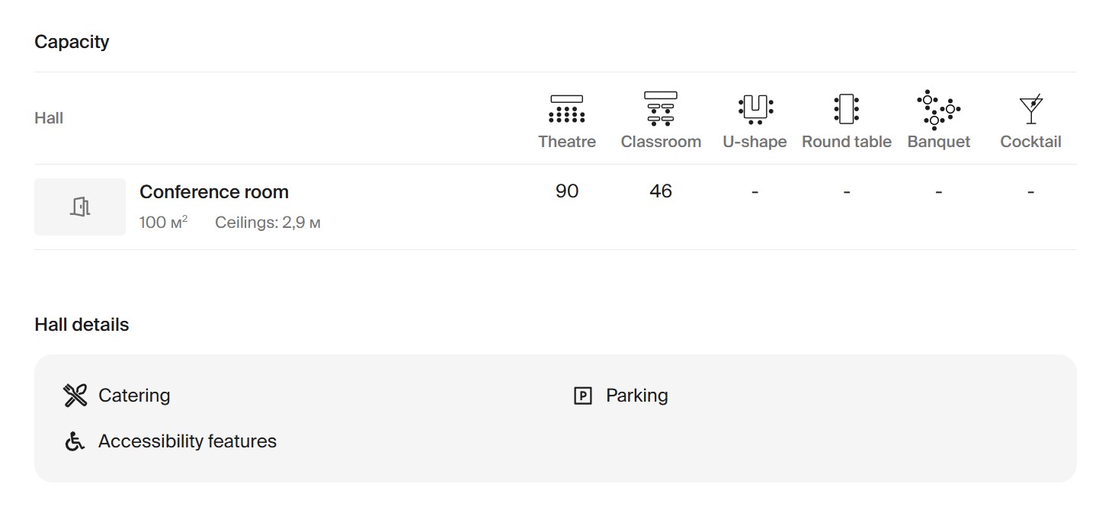Click the Cocktail glass icon
This screenshot has height=532, width=1115.
pyautogui.click(x=1030, y=110)
